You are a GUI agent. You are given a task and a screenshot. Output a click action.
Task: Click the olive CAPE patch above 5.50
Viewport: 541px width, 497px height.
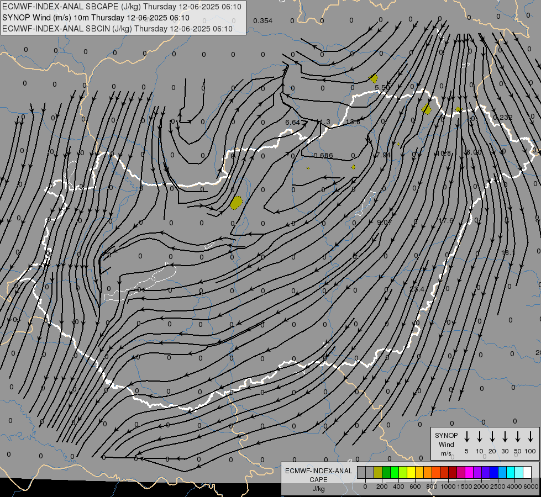tap(374, 78)
